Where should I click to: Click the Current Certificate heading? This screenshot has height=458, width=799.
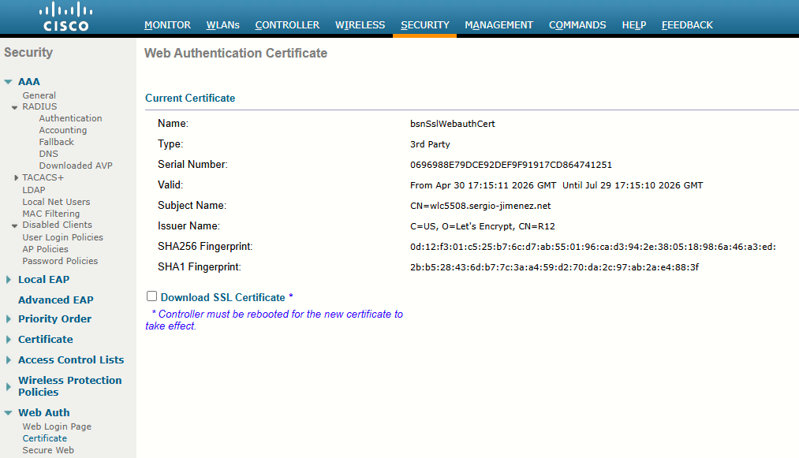click(190, 99)
